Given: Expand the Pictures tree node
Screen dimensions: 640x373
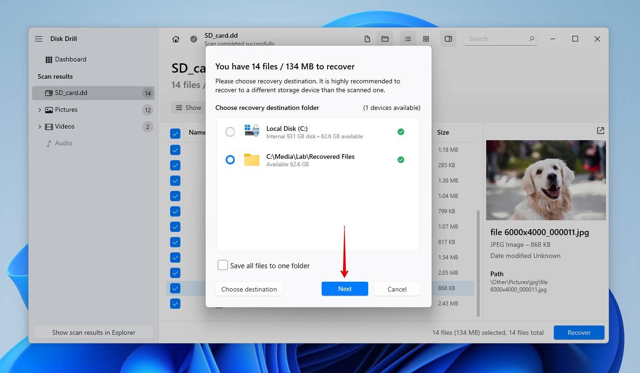Looking at the screenshot, I should (40, 110).
